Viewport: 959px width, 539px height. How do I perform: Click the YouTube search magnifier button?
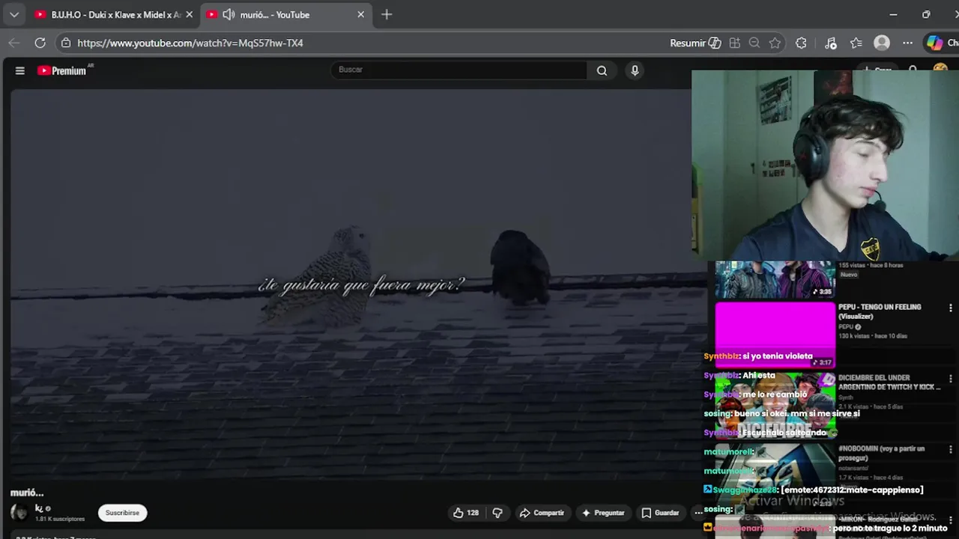coord(602,70)
